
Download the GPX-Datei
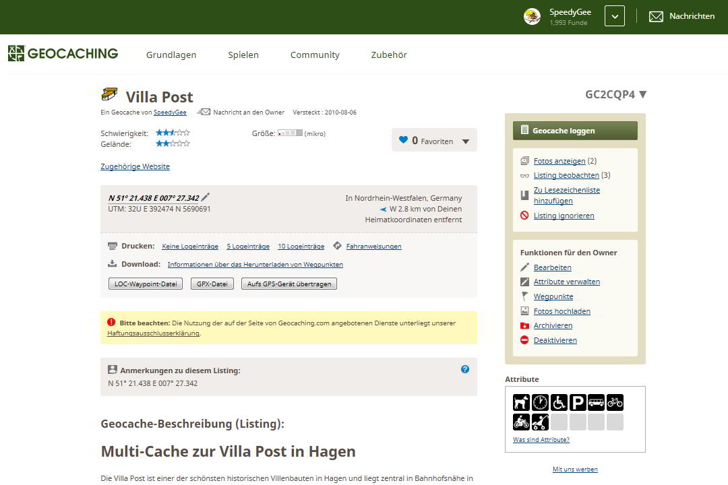212,284
